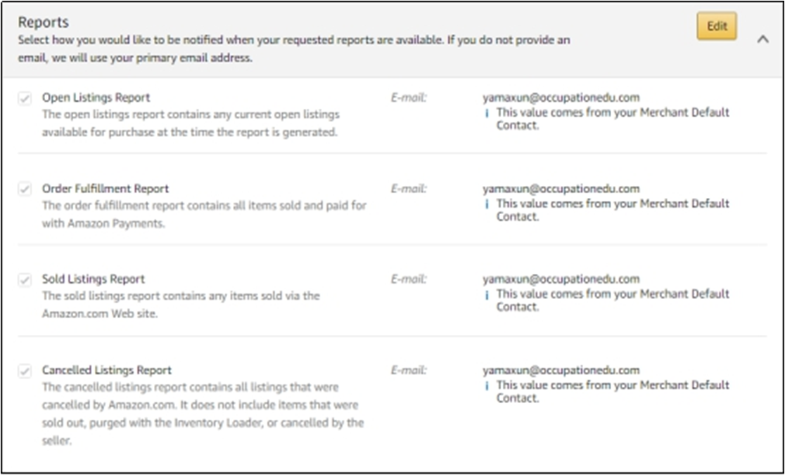Select the Order Fulfillment Report title

click(106, 188)
